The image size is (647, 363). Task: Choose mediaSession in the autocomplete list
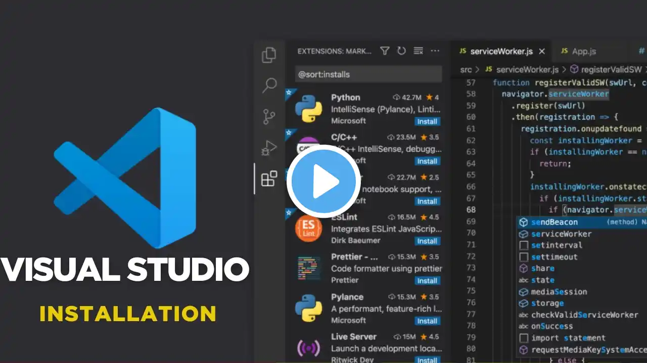tap(582, 292)
